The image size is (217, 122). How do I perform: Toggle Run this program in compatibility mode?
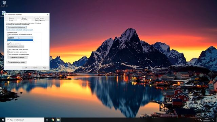(x=8, y=35)
